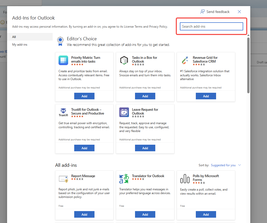
Task: Open Report Message title link
Action: (x=83, y=176)
